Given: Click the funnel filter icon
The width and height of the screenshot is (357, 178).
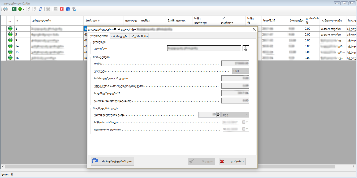Looking at the screenshot, I should [74, 9].
